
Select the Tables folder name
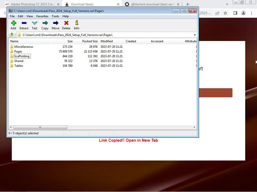tap(19, 66)
